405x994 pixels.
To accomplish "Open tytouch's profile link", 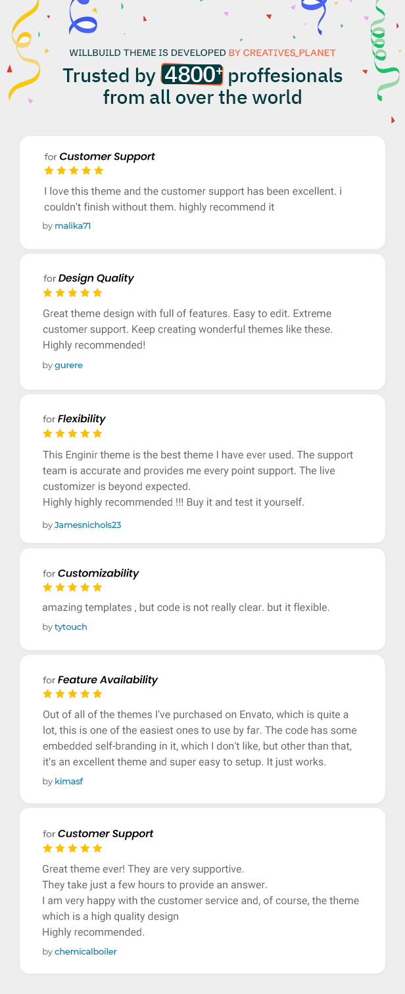I will click(x=70, y=627).
